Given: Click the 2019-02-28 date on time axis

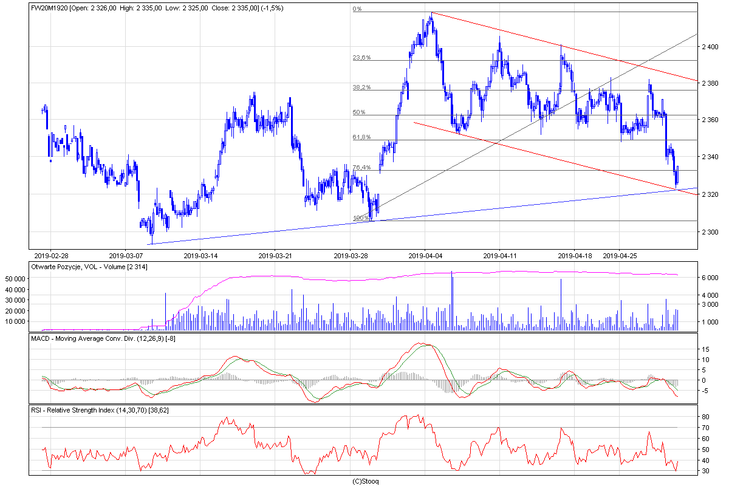Looking at the screenshot, I should (51, 255).
